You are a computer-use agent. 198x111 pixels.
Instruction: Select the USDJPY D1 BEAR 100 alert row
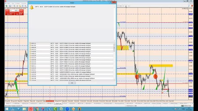point(71,60)
